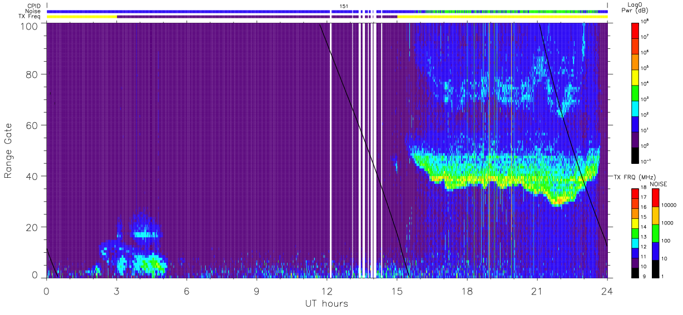
Task: Pick the yellow segment of the TX FRQ colorbar
Action: pos(634,222)
